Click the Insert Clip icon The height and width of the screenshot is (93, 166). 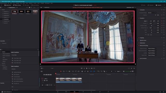[73, 71]
